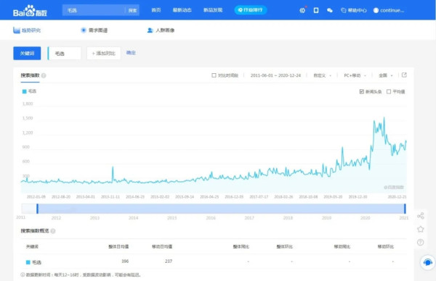The image size is (436, 281).
Task: Click the date range 2011-06-01 ~ 2020-12-24
Action: click(275, 75)
